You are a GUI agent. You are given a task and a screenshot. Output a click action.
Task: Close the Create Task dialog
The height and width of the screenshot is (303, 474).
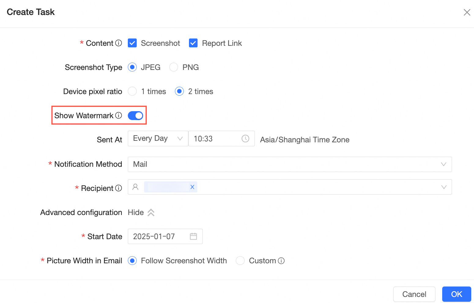pos(467,12)
